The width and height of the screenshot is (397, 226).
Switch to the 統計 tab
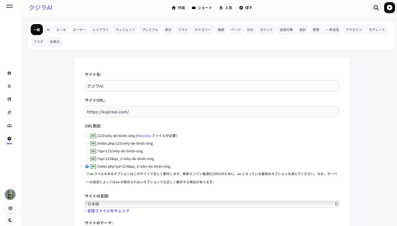click(x=303, y=30)
